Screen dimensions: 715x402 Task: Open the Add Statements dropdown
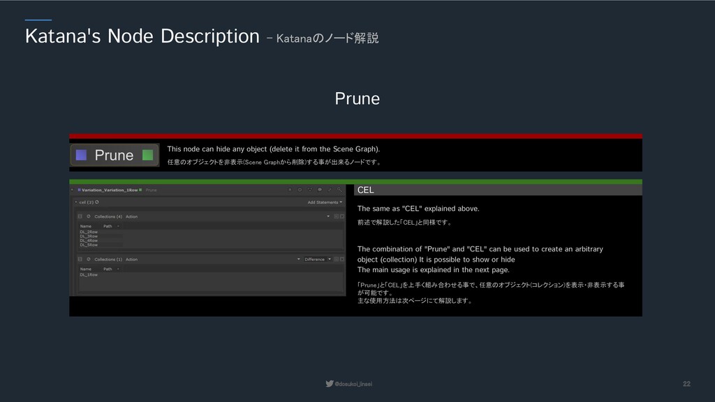[x=325, y=202]
